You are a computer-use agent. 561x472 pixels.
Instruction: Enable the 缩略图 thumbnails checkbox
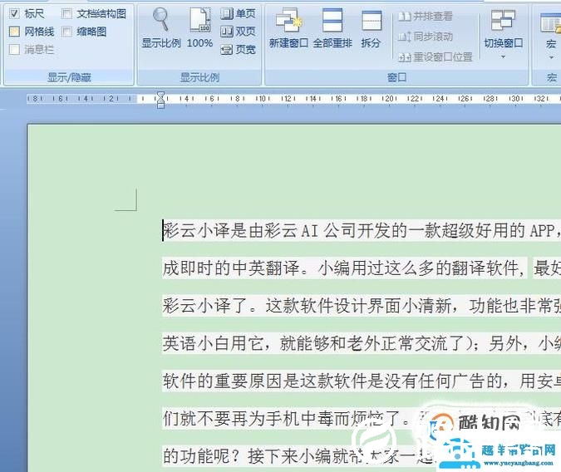click(67, 32)
